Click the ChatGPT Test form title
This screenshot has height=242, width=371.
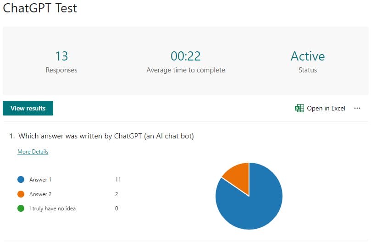click(40, 8)
